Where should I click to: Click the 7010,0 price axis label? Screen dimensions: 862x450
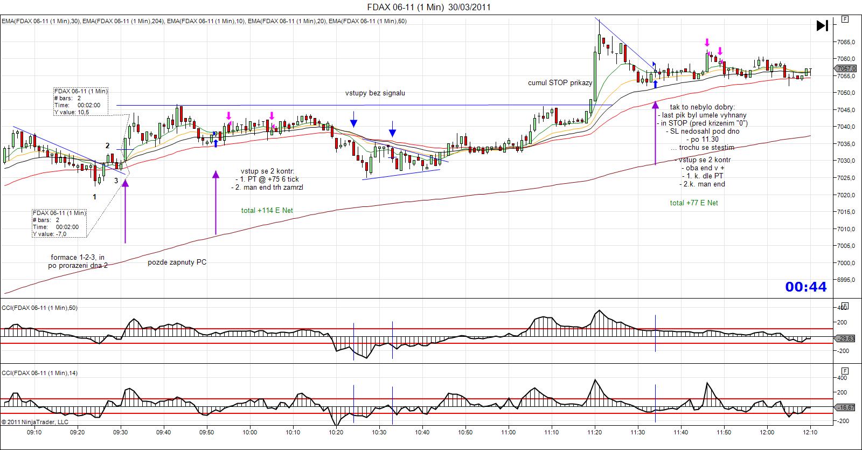[847, 229]
